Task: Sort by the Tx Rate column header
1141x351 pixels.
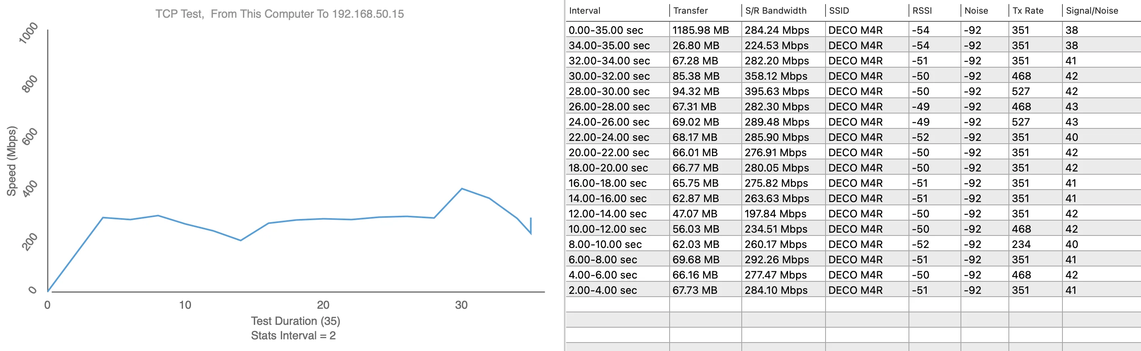Action: pos(1028,10)
